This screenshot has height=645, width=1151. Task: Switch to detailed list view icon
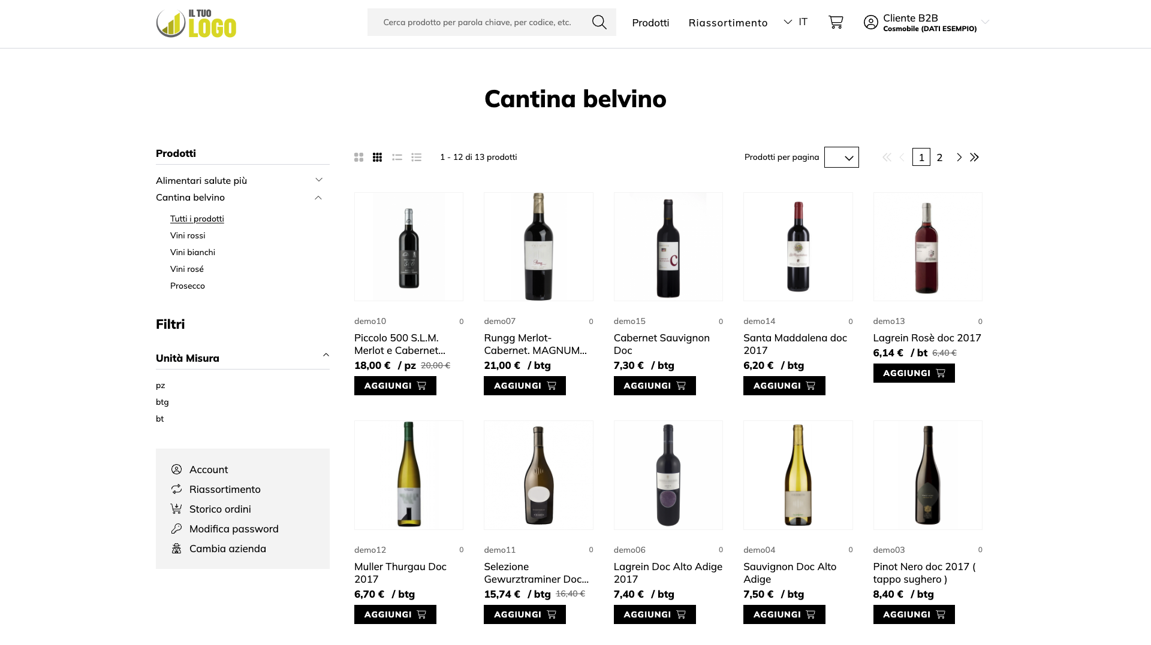416,158
